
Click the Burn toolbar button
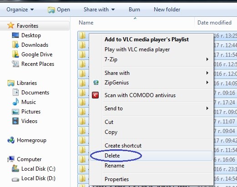point(134,10)
